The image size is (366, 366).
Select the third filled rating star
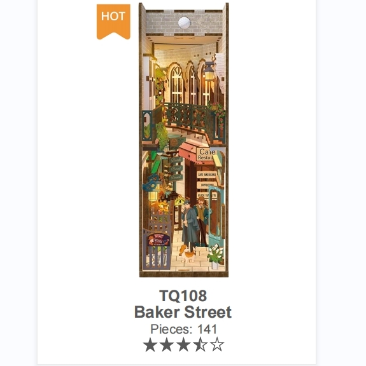click(183, 344)
